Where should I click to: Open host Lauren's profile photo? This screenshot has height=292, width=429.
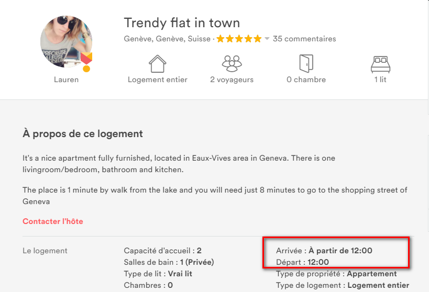pos(66,42)
